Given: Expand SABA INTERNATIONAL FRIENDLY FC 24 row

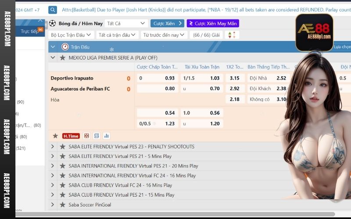Looking at the screenshot, I should (53, 175).
